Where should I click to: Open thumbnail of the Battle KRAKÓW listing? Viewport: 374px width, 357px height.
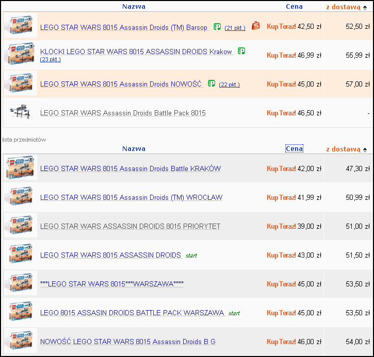[x=21, y=167]
